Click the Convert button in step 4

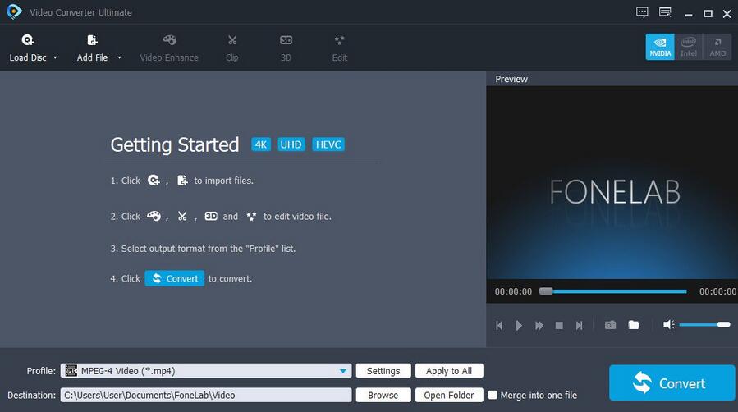coord(175,278)
